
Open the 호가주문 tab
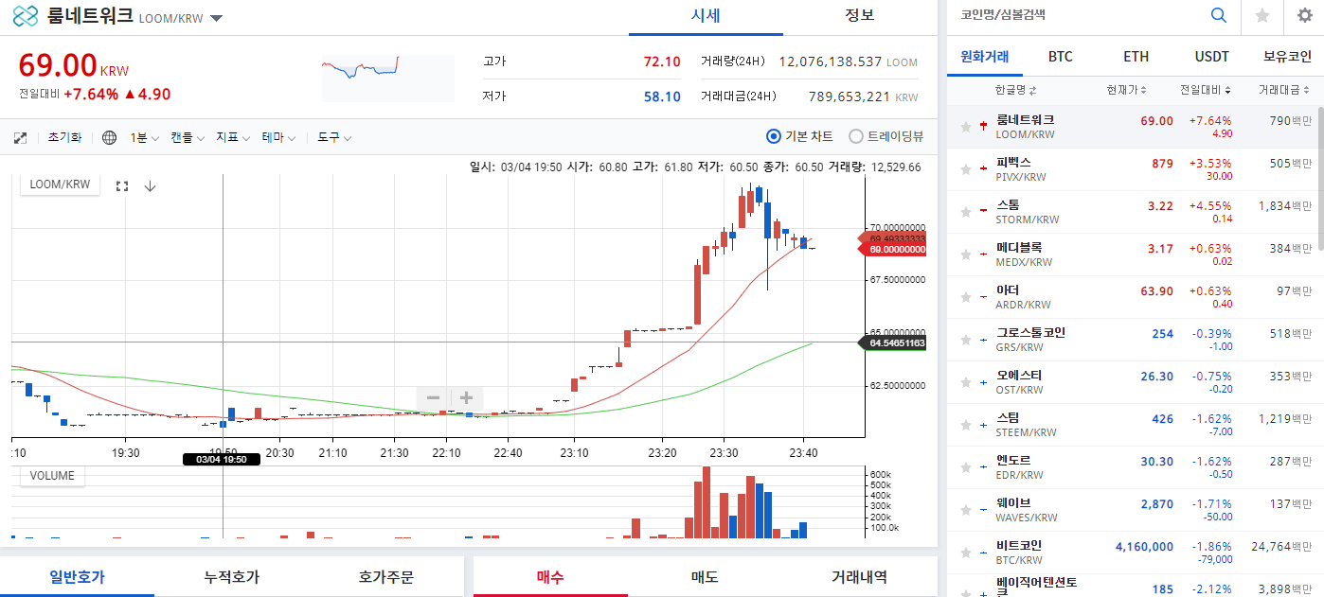[386, 576]
